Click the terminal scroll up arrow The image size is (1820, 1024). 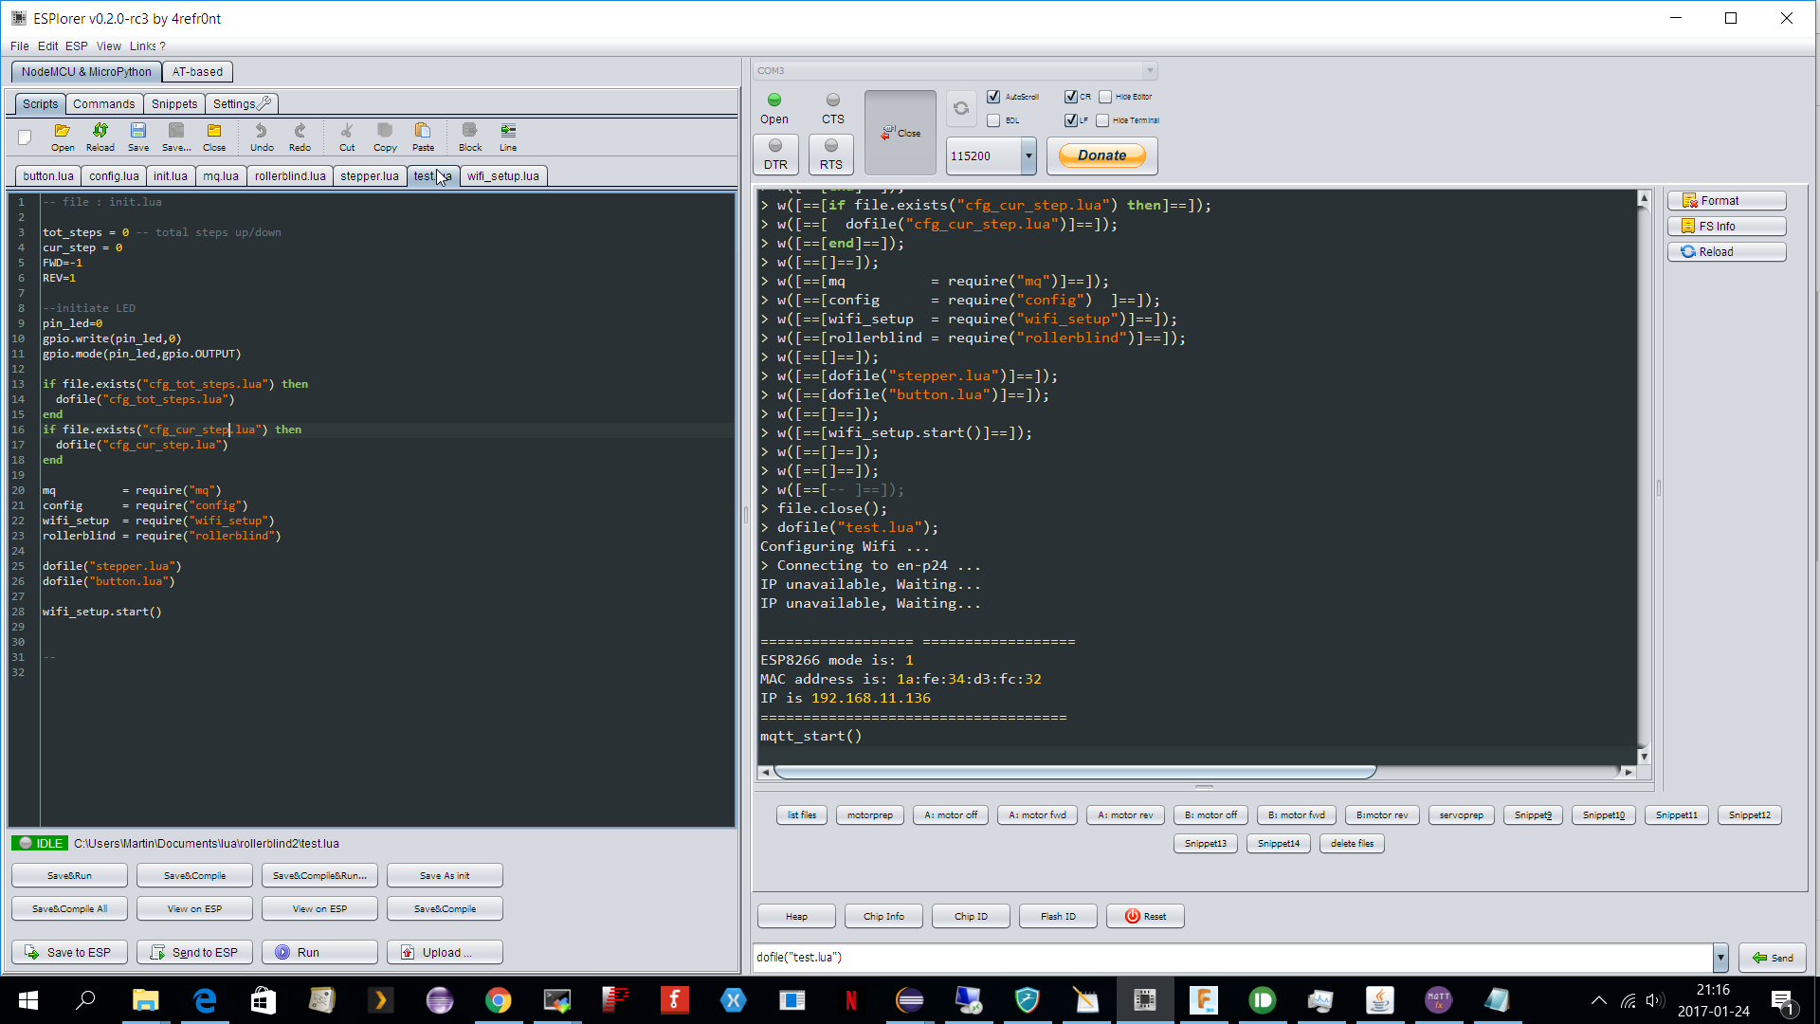click(x=1644, y=198)
